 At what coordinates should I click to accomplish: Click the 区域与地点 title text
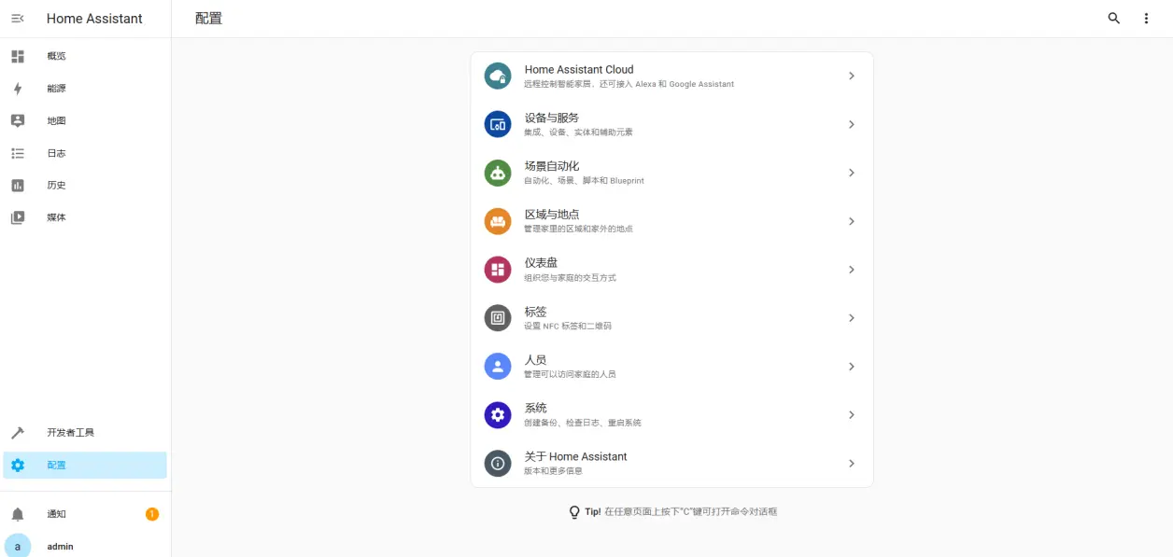coord(552,215)
